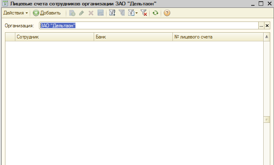Click the delete record X icon
Screen dimensions: 274x165
coord(91,13)
